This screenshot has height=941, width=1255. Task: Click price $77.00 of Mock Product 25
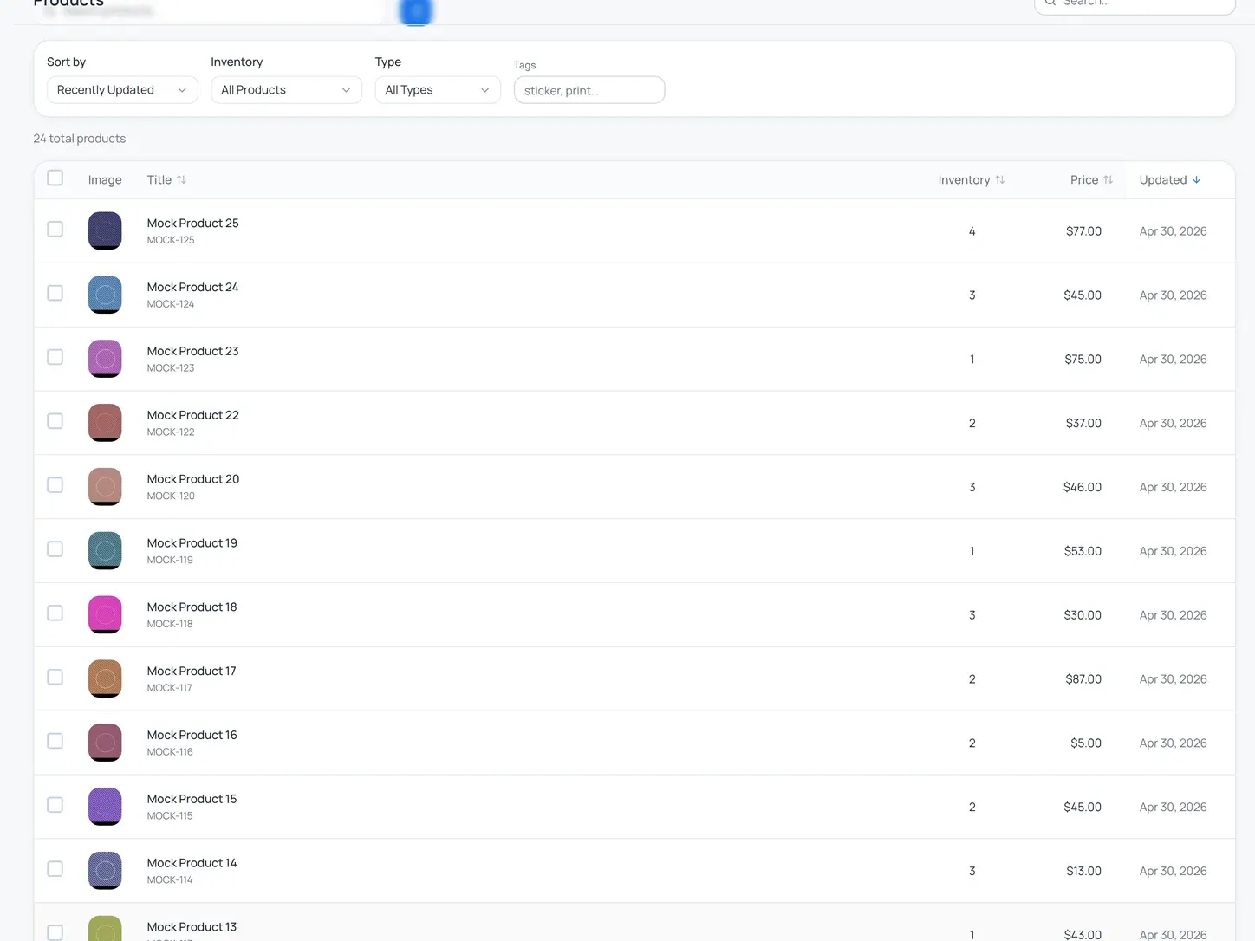[x=1083, y=231]
